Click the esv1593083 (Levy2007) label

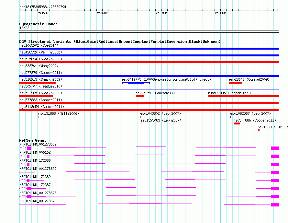pyautogui.click(x=161, y=120)
